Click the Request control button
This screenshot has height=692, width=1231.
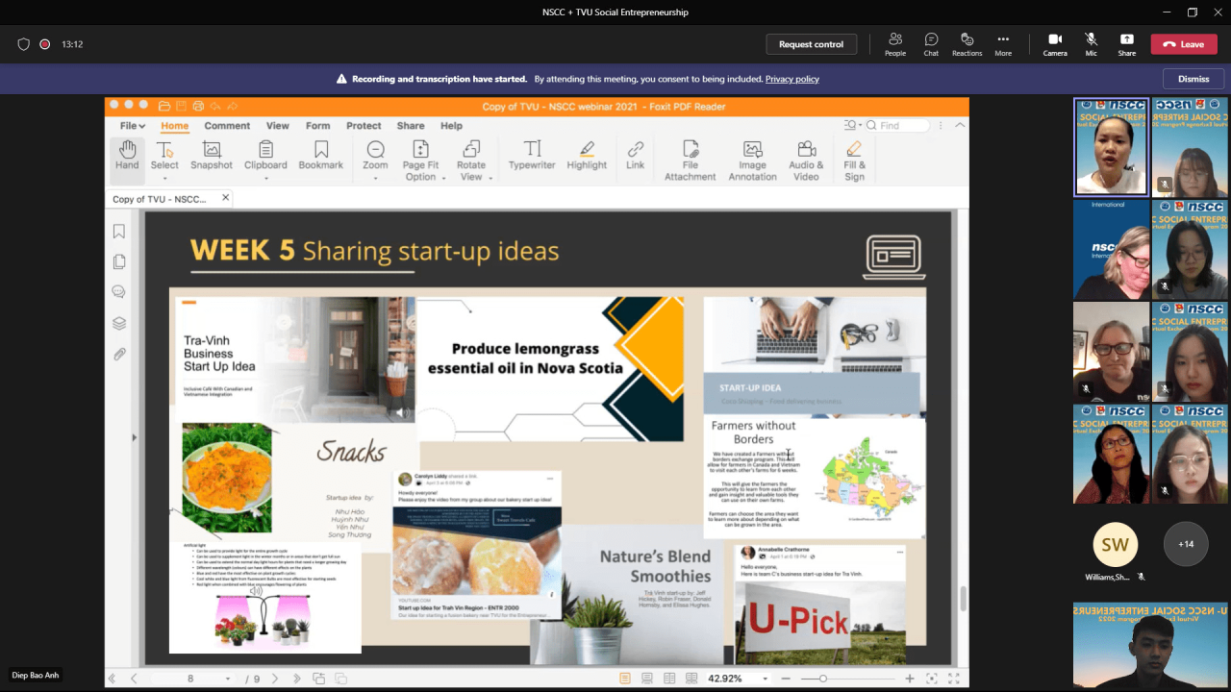point(811,44)
